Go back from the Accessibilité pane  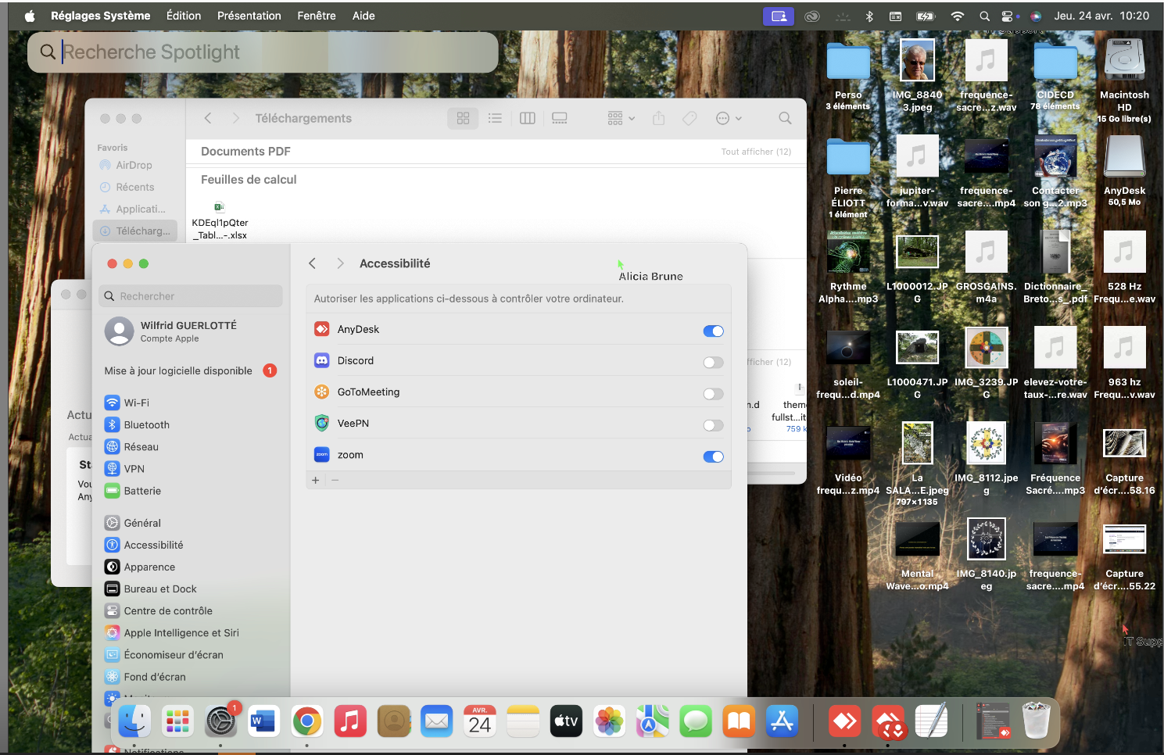[x=312, y=263]
